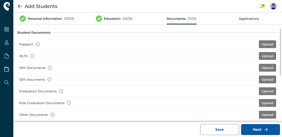Save the student documents form
This screenshot has height=137, width=282.
(x=219, y=130)
